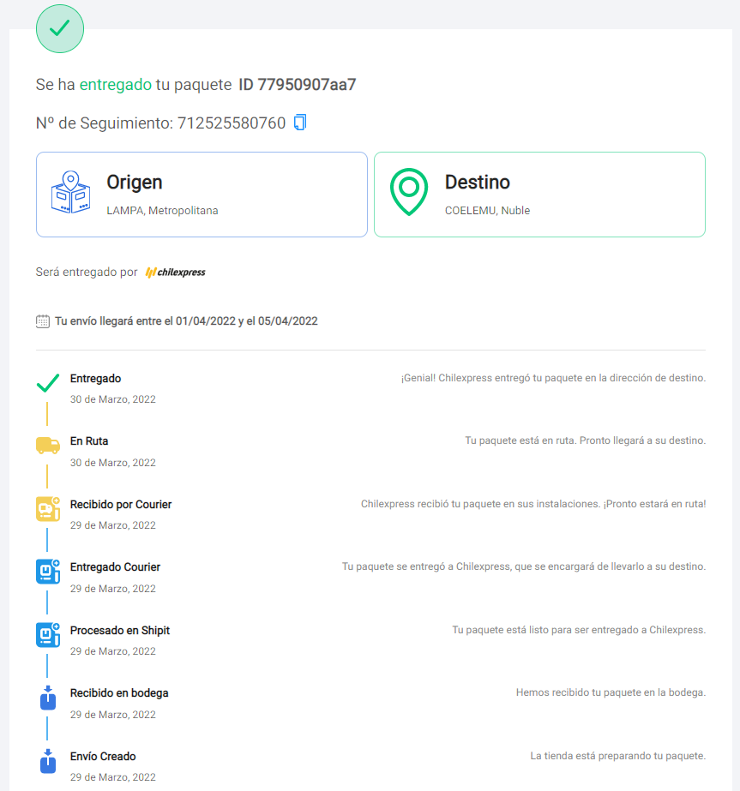
Task: Click the tracking number 712525580760
Action: pyautogui.click(x=232, y=123)
